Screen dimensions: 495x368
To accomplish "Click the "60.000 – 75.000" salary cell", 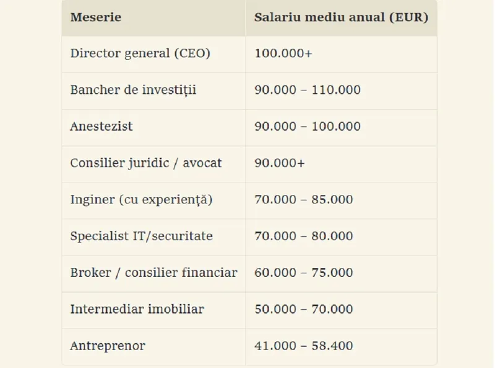I will [304, 273].
